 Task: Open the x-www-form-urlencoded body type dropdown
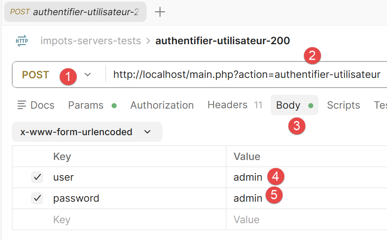(x=87, y=132)
